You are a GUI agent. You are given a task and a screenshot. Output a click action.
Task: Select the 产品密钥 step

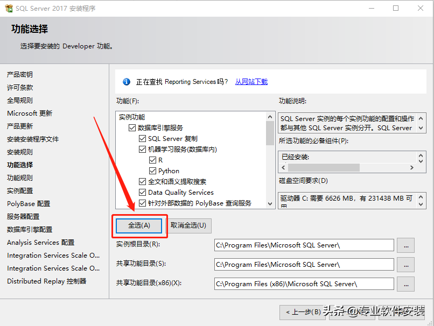coord(20,75)
